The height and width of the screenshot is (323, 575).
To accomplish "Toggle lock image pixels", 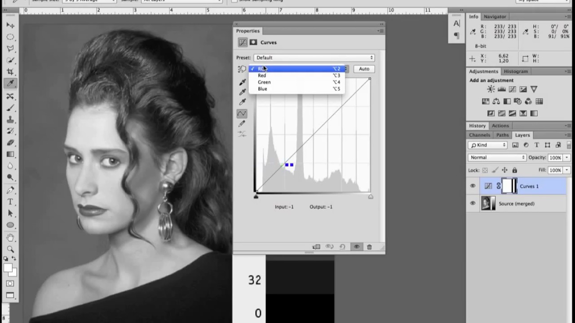I will [x=495, y=170].
